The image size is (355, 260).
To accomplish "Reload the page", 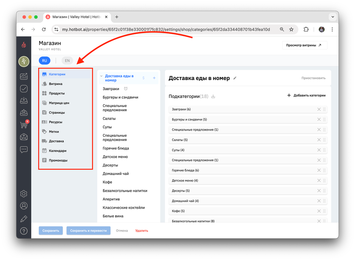I will coord(44,29).
